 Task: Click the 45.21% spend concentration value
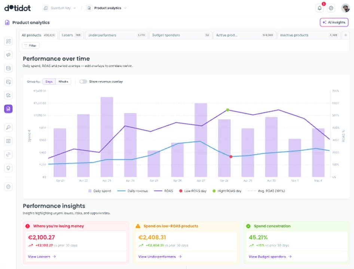[258, 238]
